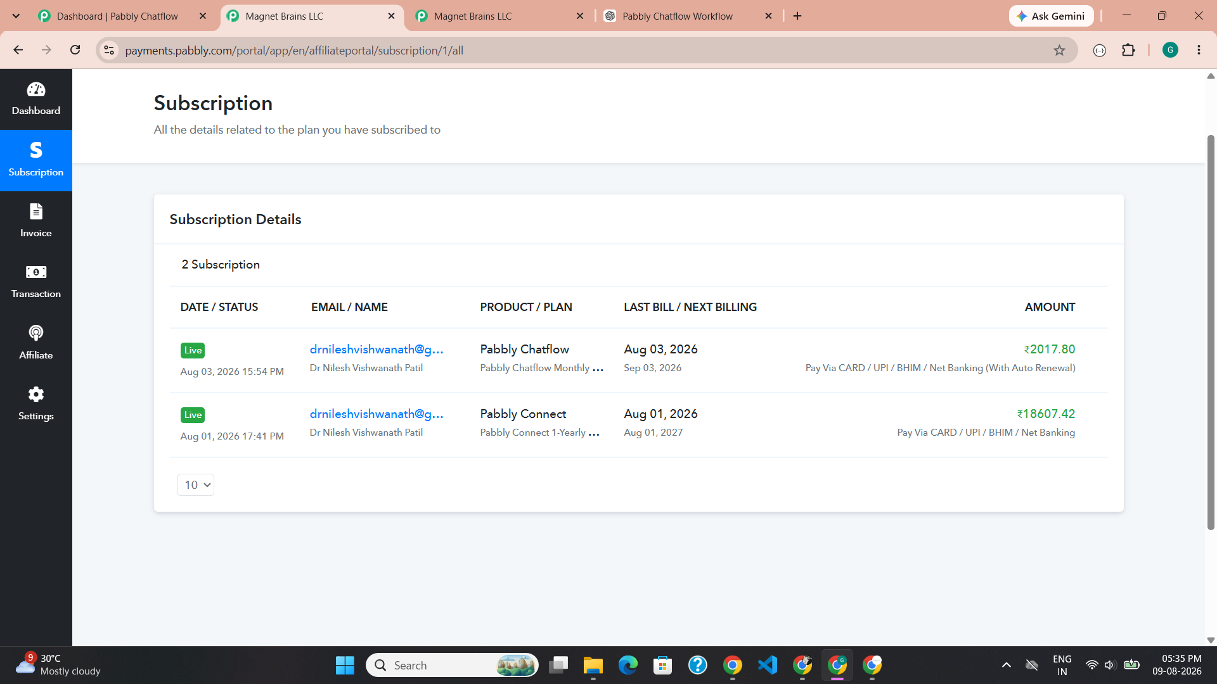Open weather widget showing 30°C
1217x684 pixels.
coord(58,665)
